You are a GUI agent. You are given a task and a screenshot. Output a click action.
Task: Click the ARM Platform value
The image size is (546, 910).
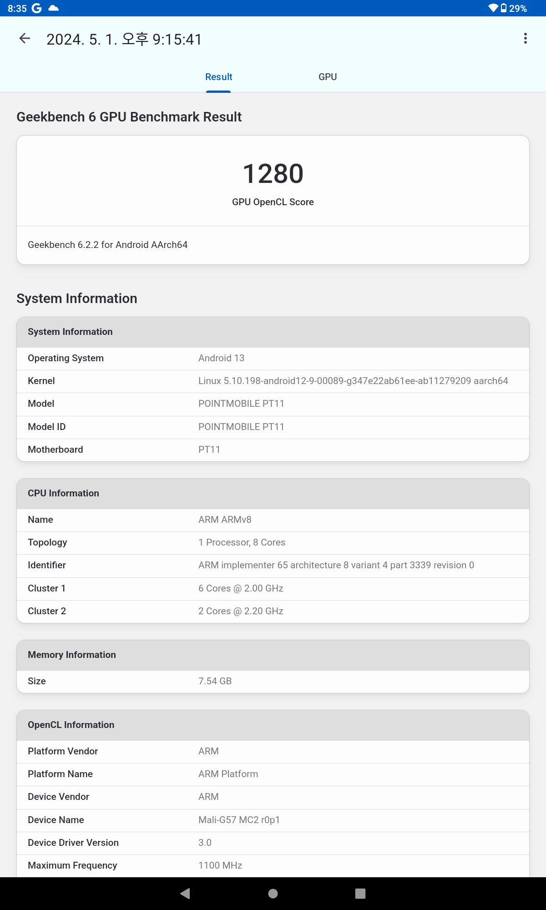[x=228, y=774]
